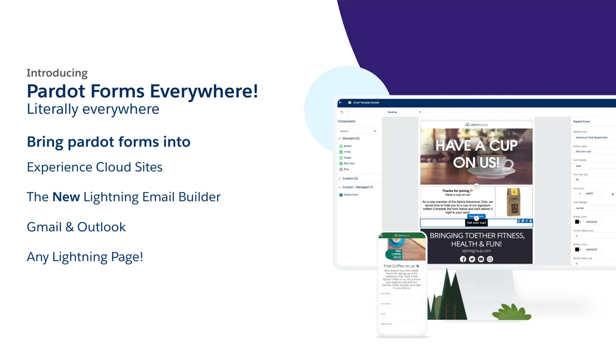Click the Border Color black swatch
Screen dimensions: 616x346
pyautogui.click(x=577, y=249)
